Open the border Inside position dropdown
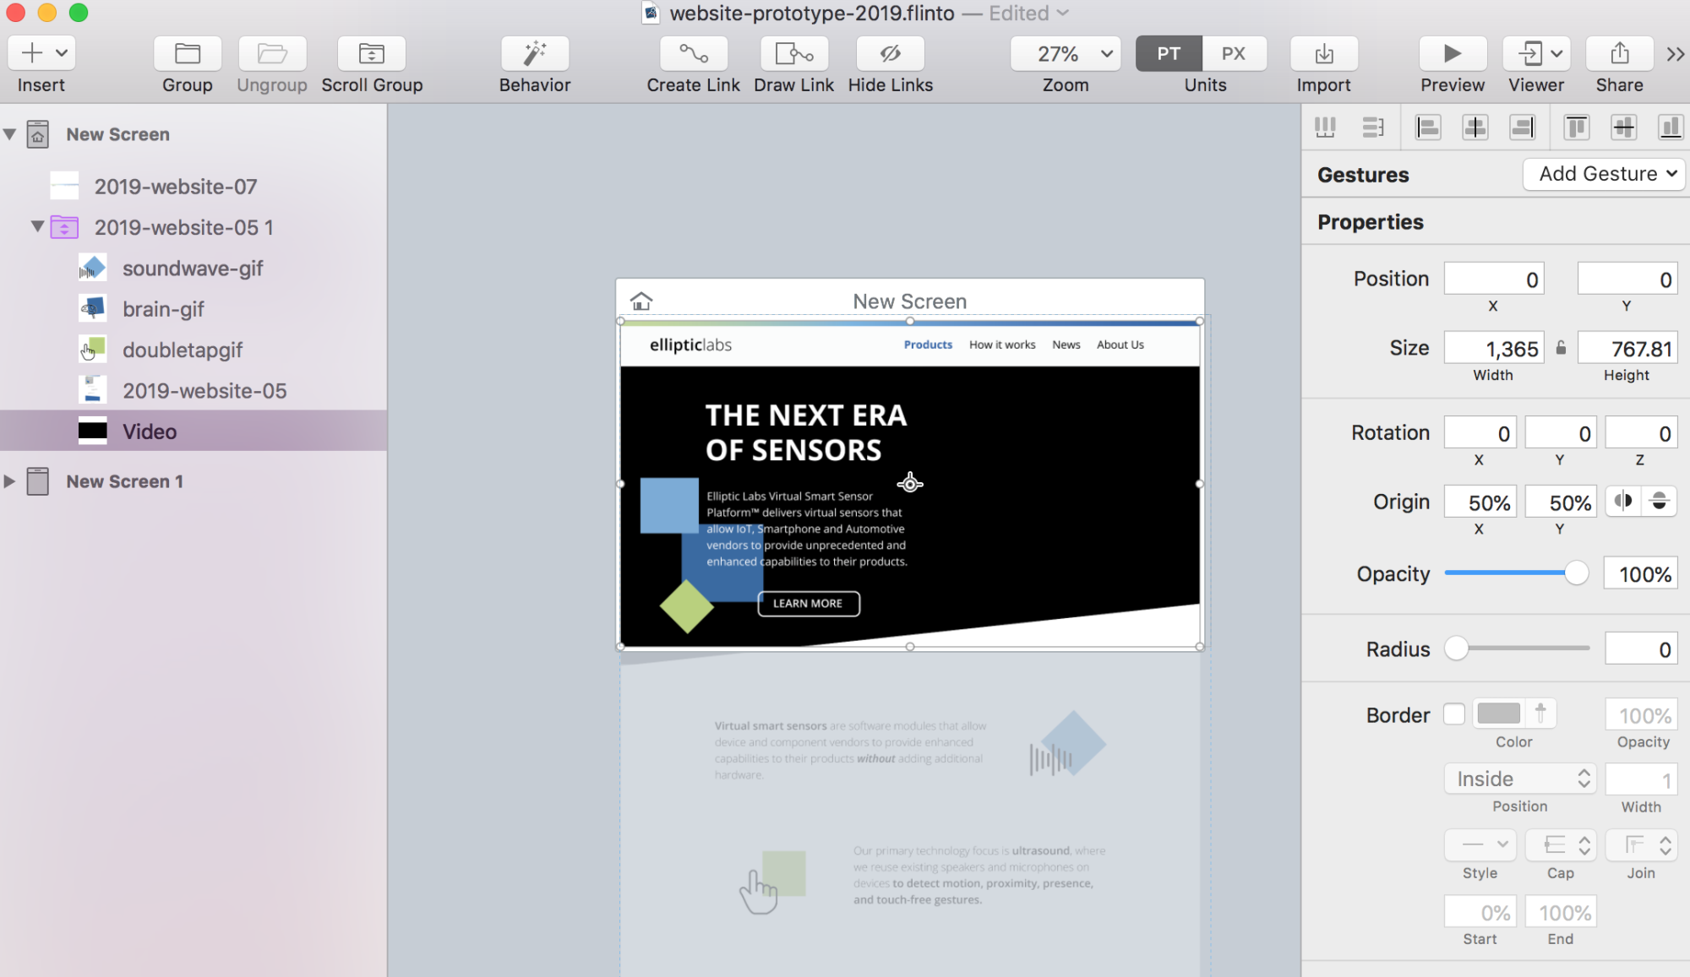The image size is (1690, 977). pyautogui.click(x=1520, y=779)
